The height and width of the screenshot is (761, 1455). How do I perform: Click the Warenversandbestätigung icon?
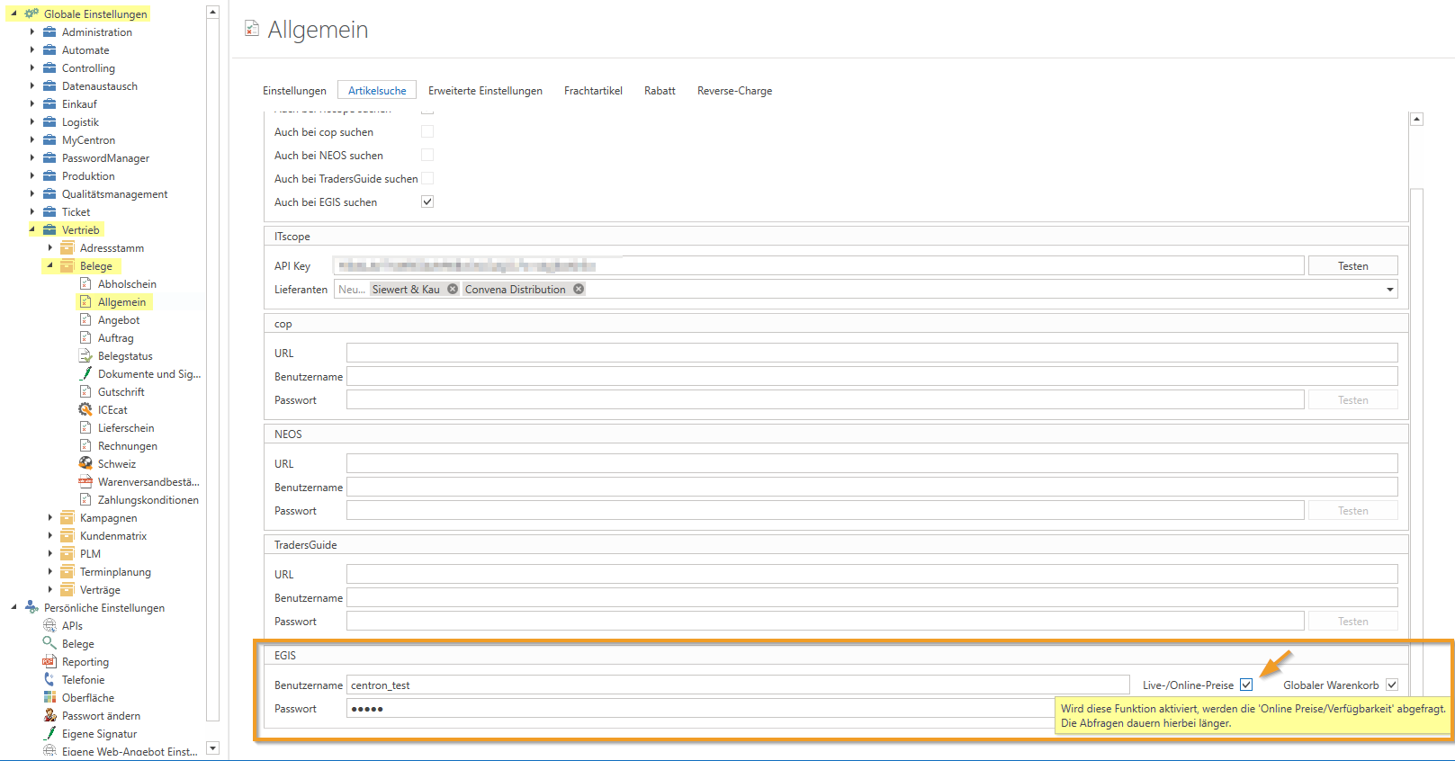(x=85, y=482)
